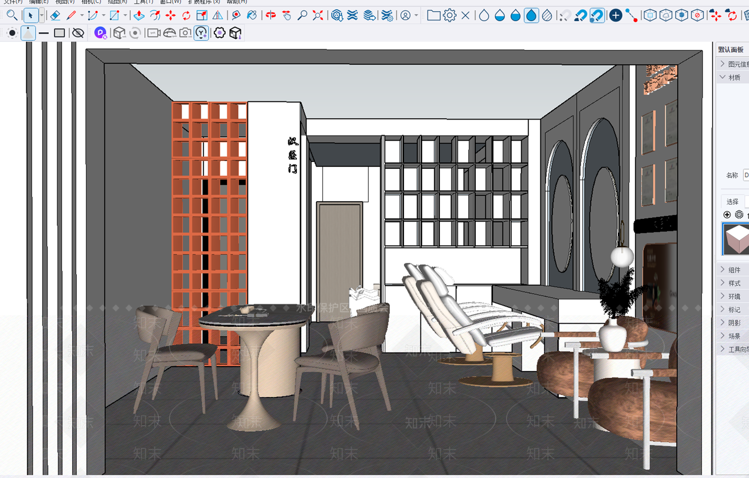The height and width of the screenshot is (478, 749).
Task: Open the account profile dropdown
Action: [x=409, y=15]
